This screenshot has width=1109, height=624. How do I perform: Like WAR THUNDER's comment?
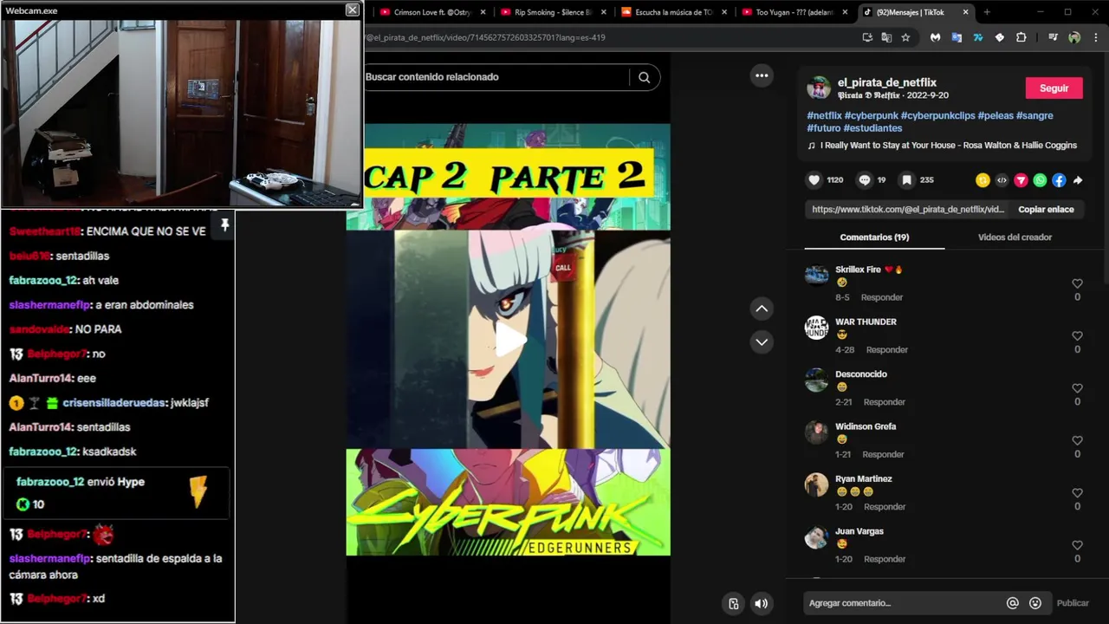[x=1077, y=335]
